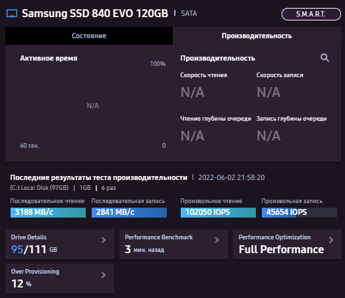Click the 6 раз test count text
The height and width of the screenshot is (298, 345).
[x=108, y=188]
